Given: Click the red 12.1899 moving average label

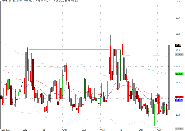Looking at the screenshot, I should 179,97.
